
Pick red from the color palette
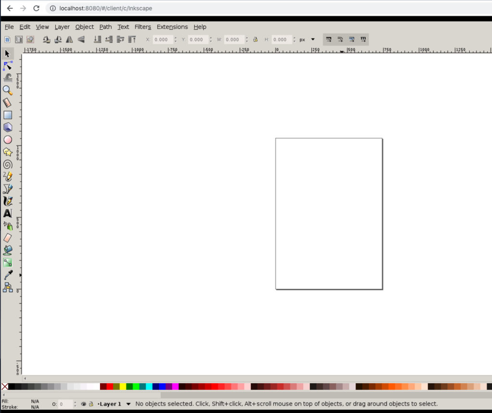point(110,386)
